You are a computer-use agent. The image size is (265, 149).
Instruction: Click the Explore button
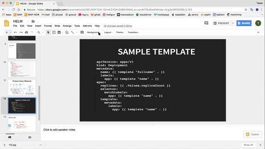coord(253,135)
